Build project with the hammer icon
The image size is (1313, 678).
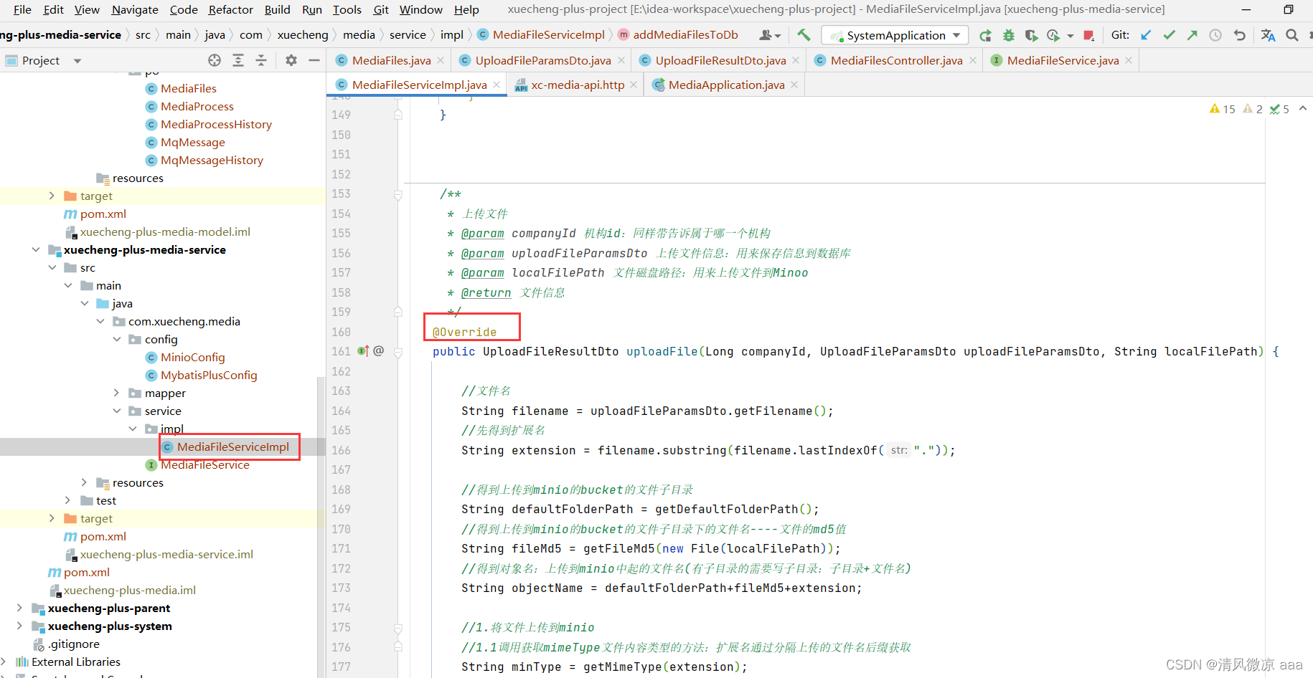(x=804, y=35)
